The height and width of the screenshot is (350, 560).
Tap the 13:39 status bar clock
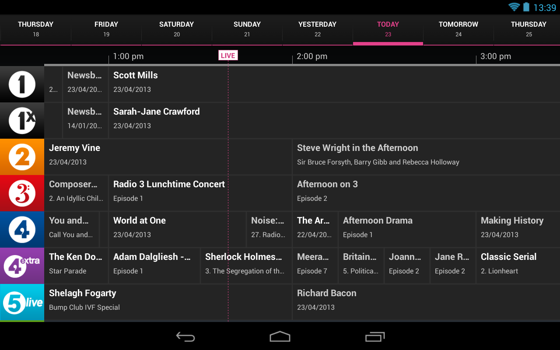(x=545, y=7)
